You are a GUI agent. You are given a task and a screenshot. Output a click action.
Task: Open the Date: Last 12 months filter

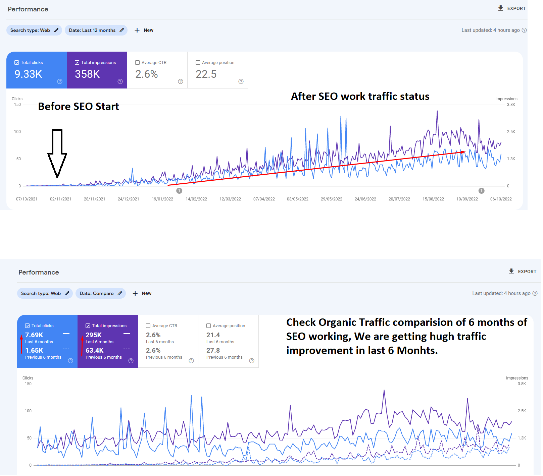click(x=96, y=30)
